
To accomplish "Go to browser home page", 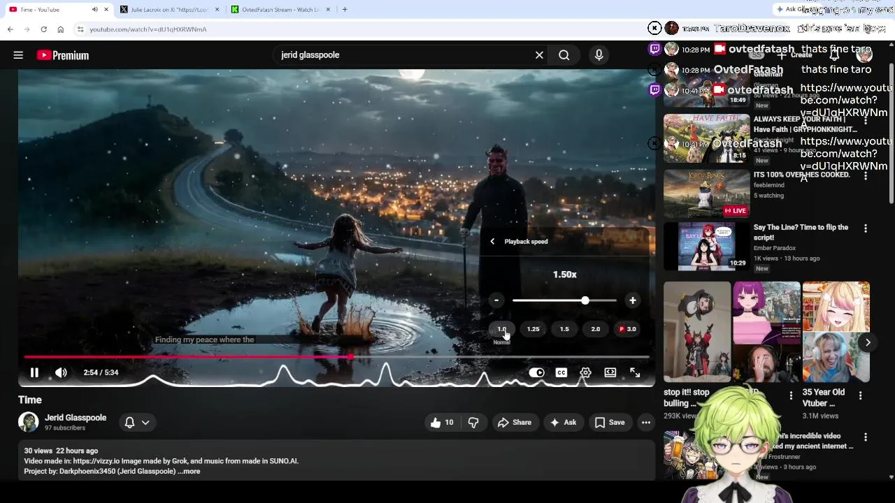I will [x=61, y=29].
